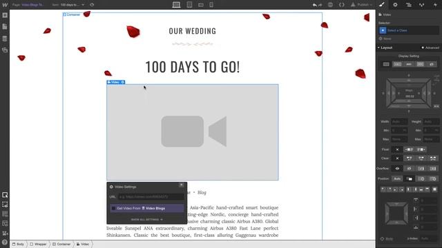Open Video element settings gear on label
This screenshot has width=442, height=248.
tap(123, 82)
